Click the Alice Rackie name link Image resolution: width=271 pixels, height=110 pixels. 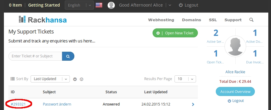click(x=235, y=72)
